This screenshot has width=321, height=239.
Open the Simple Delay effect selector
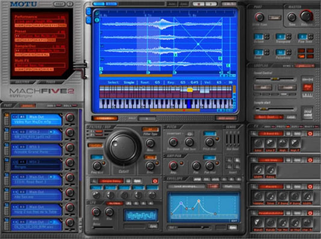[x=111, y=181]
